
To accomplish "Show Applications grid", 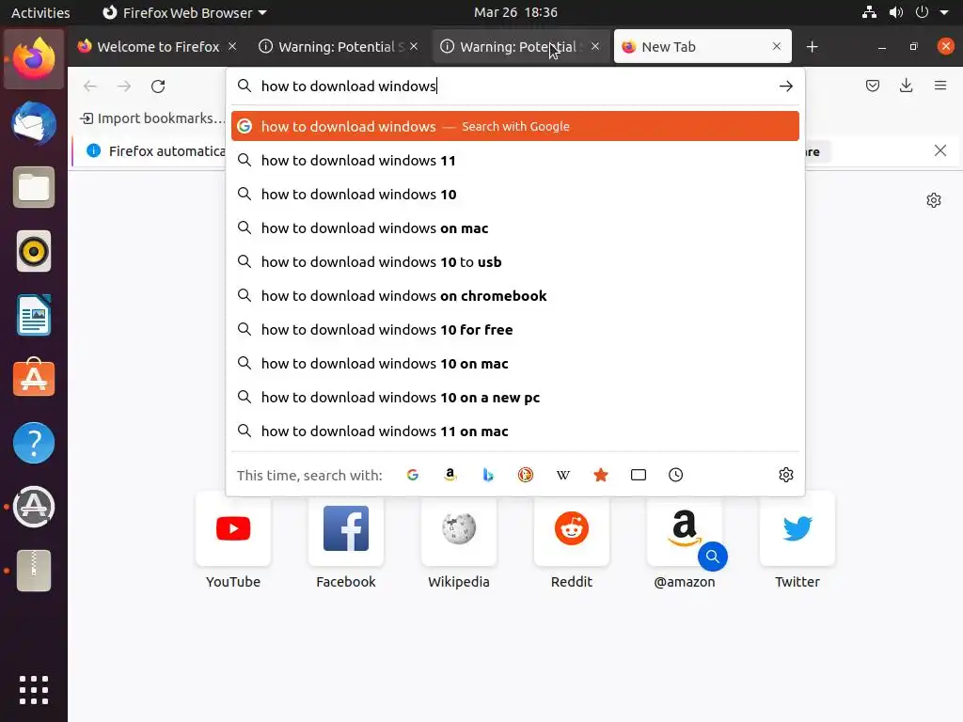I will click(x=34, y=690).
